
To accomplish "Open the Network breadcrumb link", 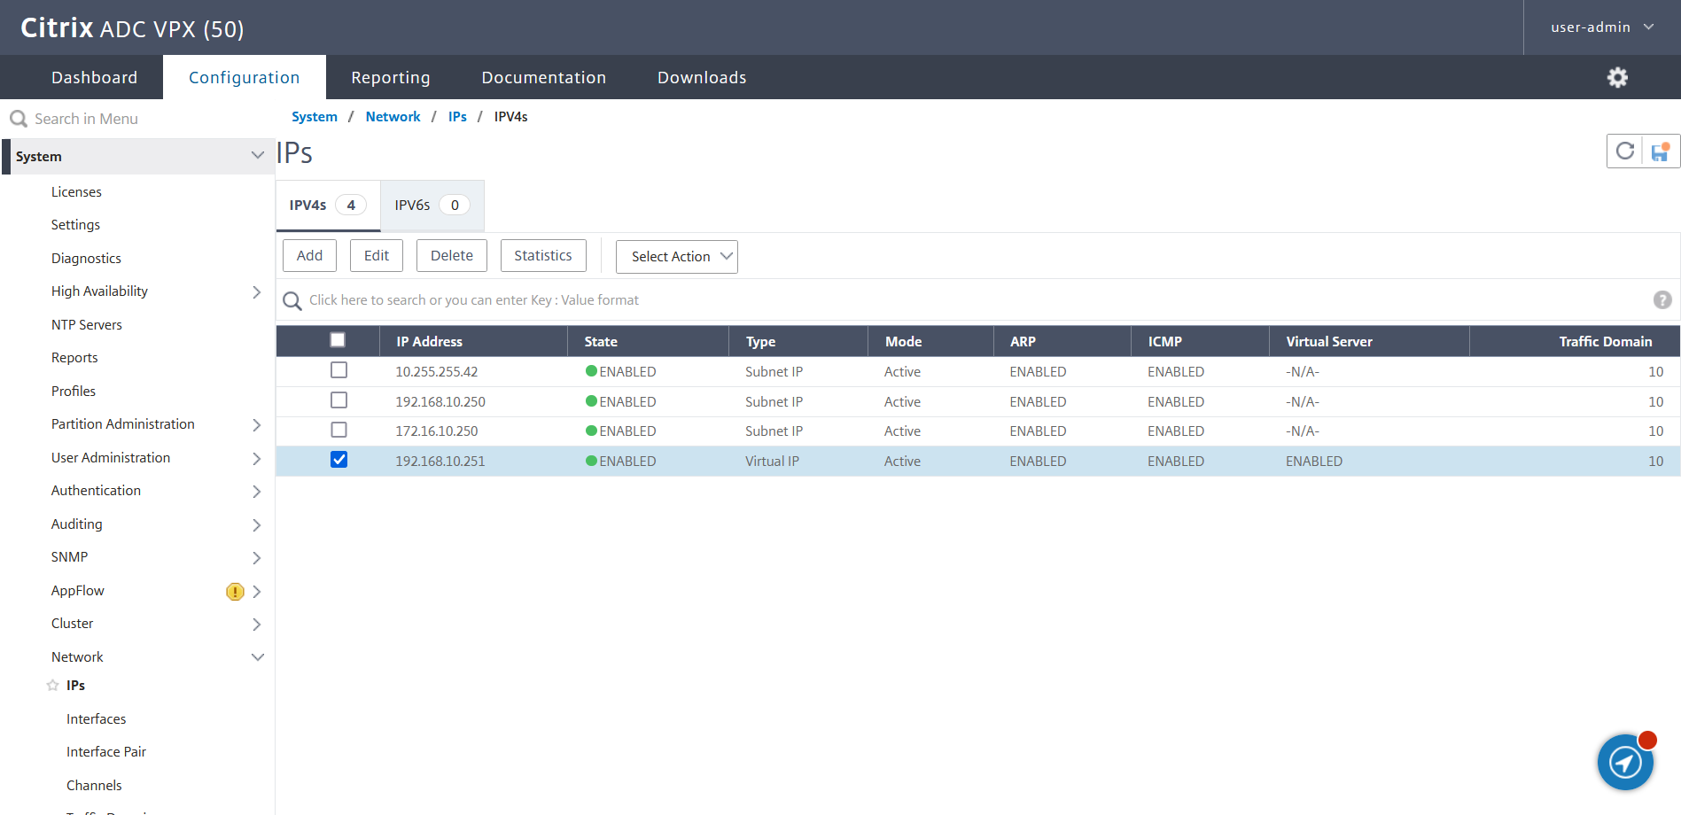I will (x=393, y=116).
